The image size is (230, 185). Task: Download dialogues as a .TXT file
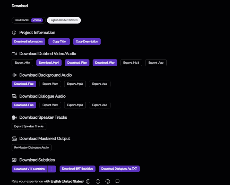click(119, 169)
